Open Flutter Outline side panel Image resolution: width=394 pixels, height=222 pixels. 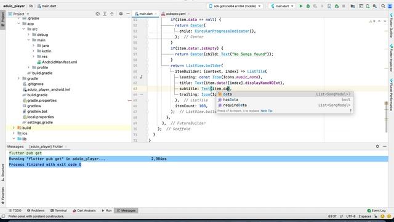click(392, 25)
